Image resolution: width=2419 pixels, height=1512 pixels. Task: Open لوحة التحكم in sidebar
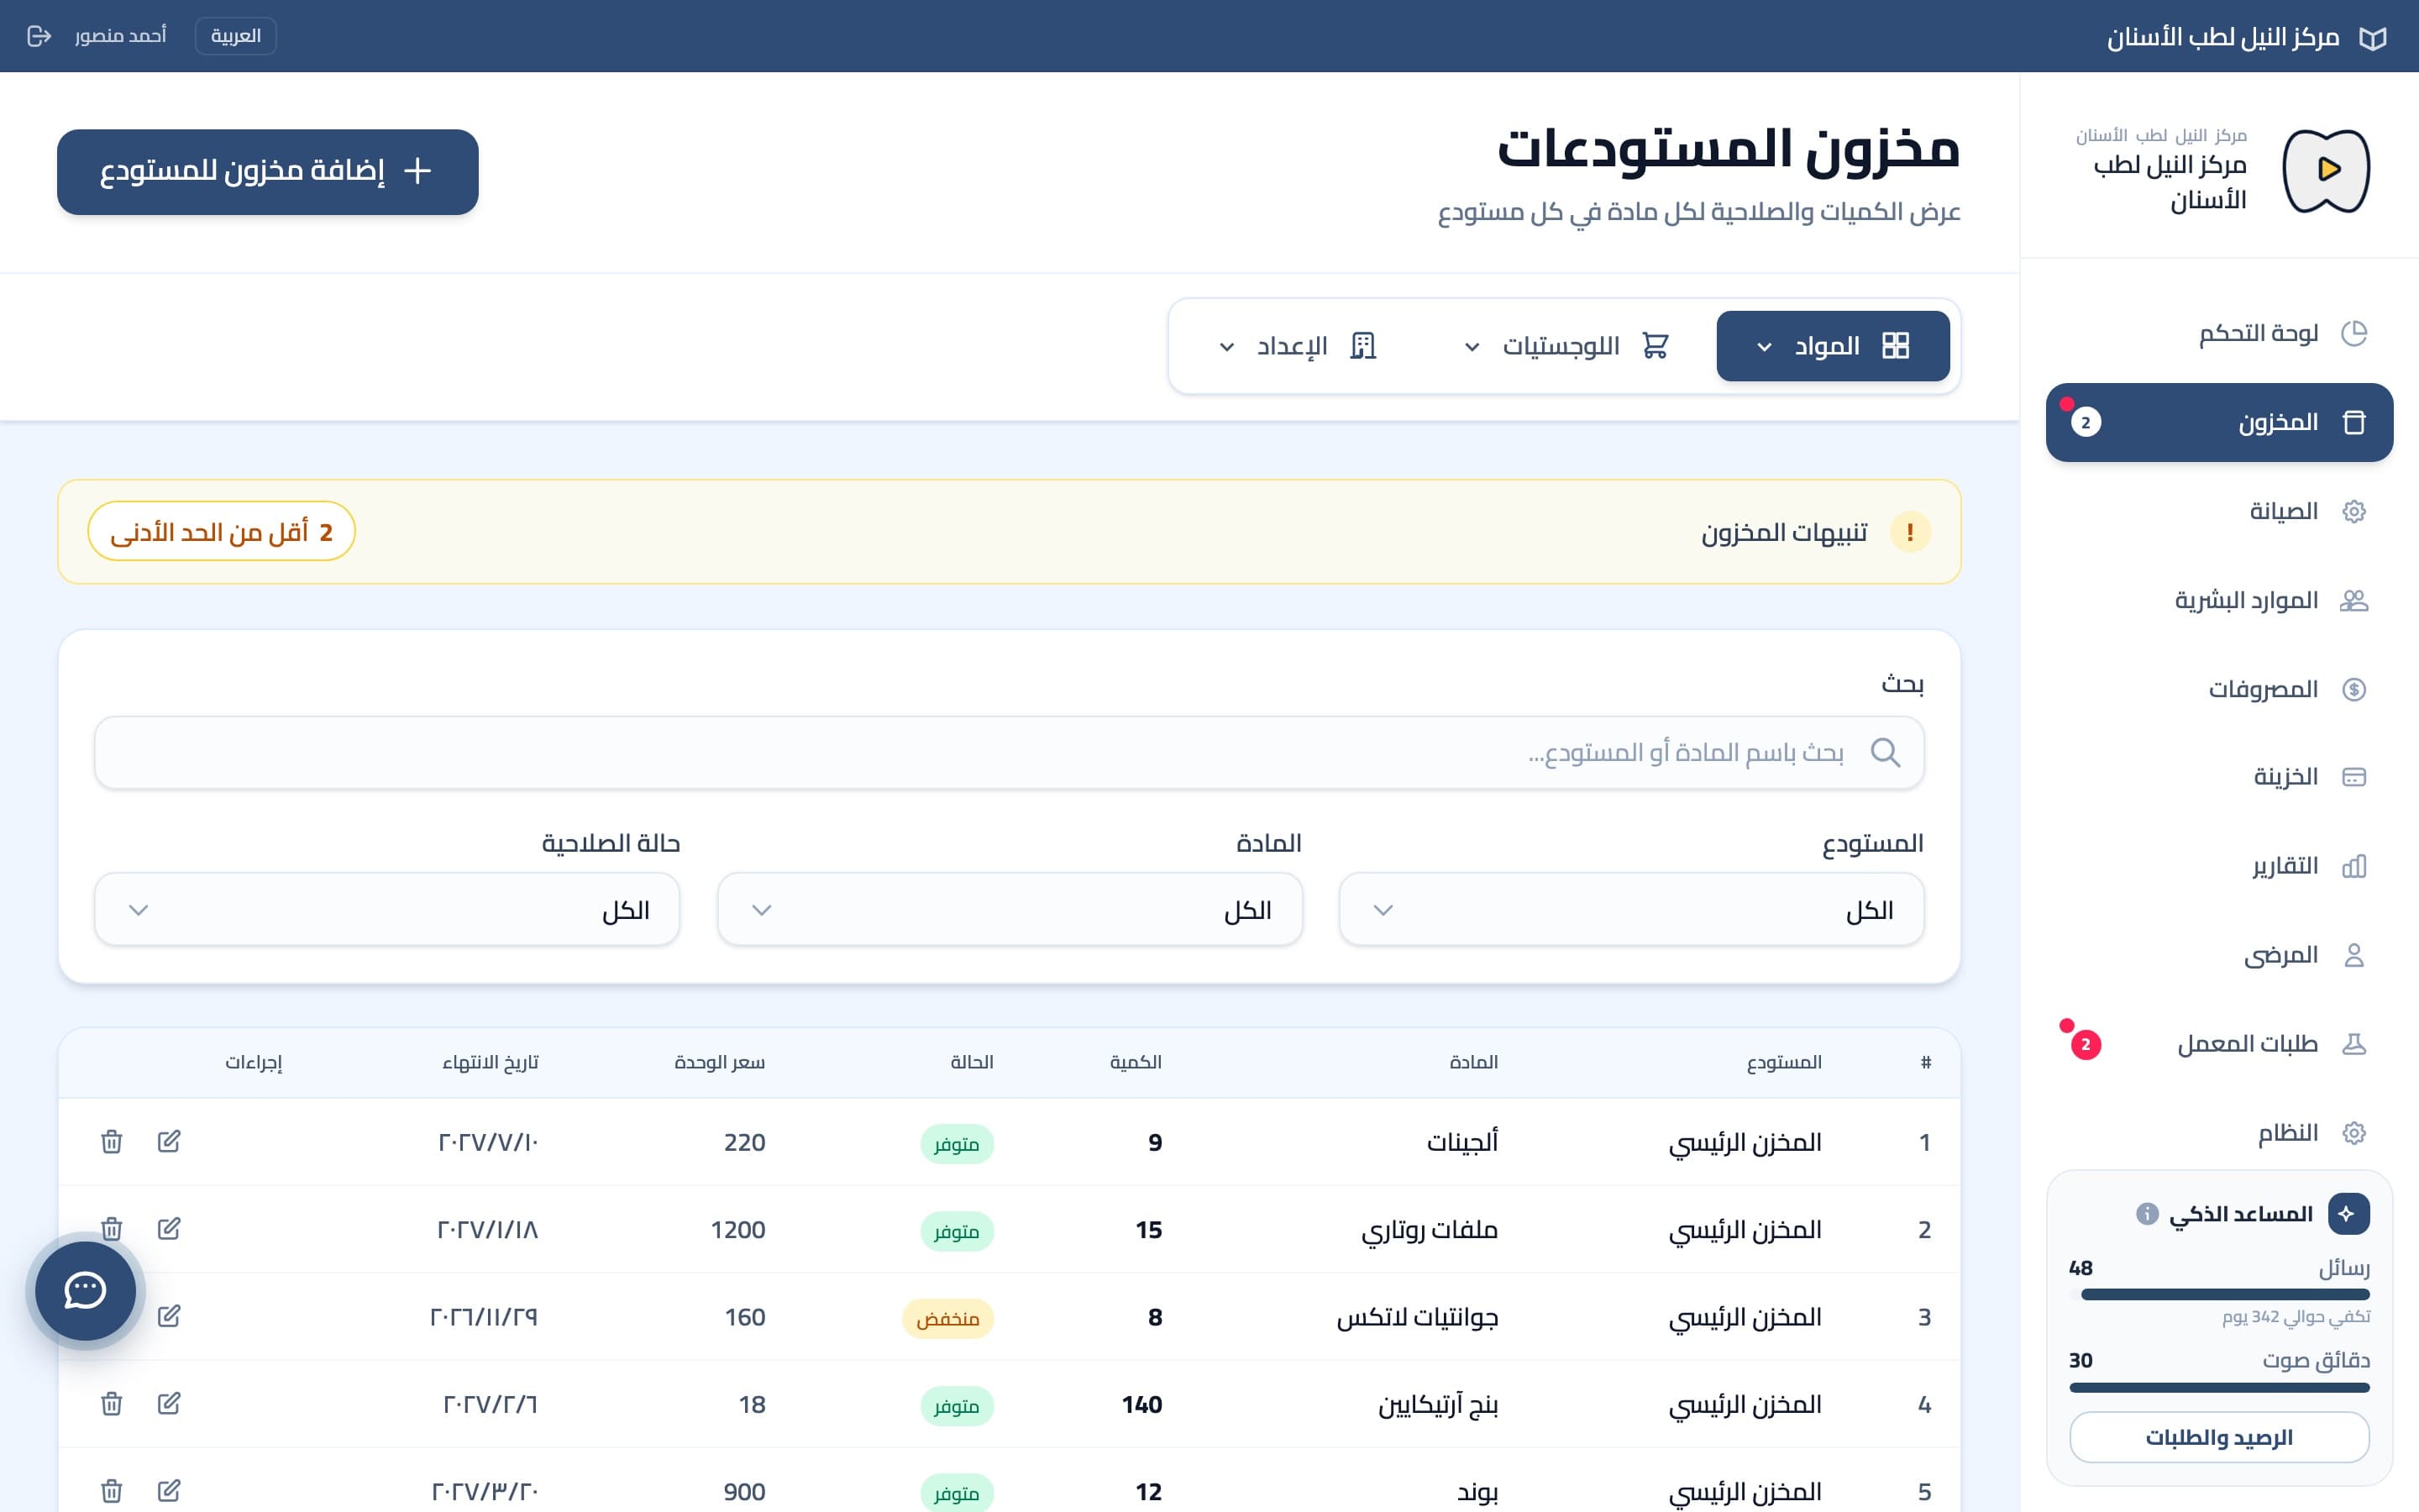point(2220,333)
